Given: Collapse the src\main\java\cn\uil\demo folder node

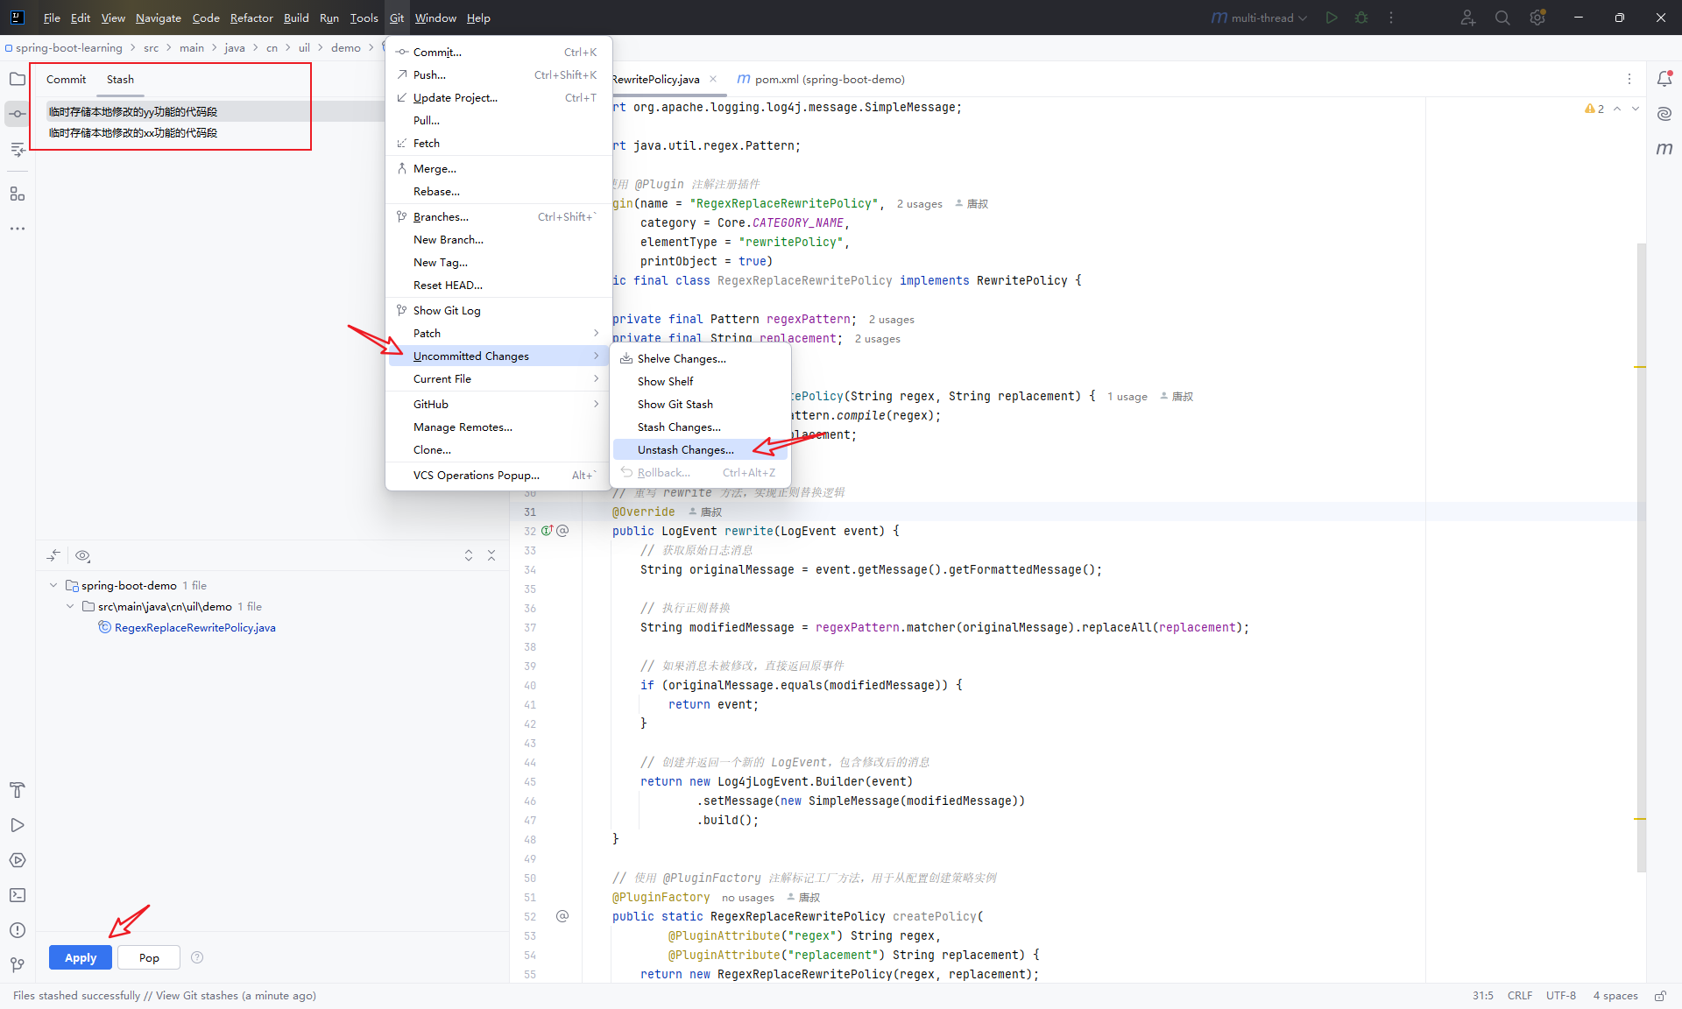Looking at the screenshot, I should click(x=70, y=606).
